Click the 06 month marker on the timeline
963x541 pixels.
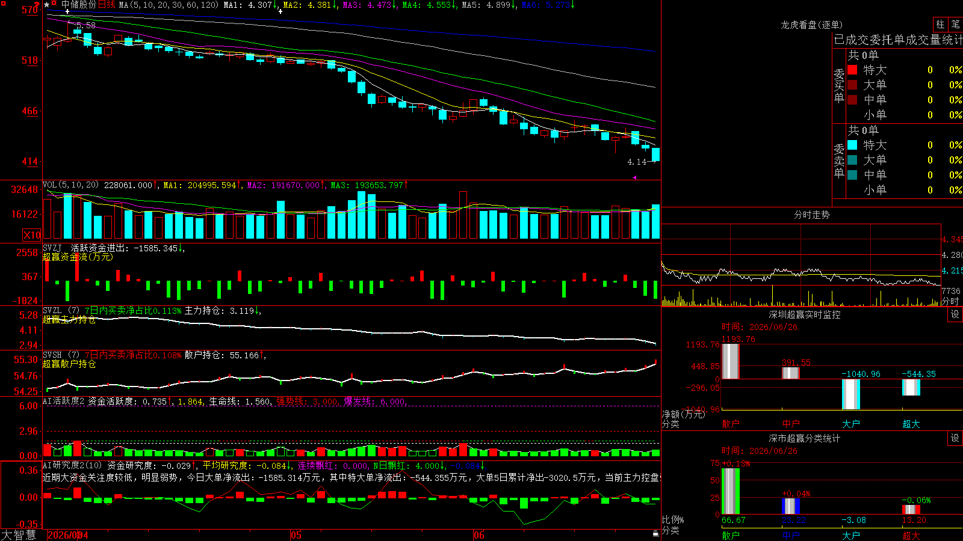point(478,535)
